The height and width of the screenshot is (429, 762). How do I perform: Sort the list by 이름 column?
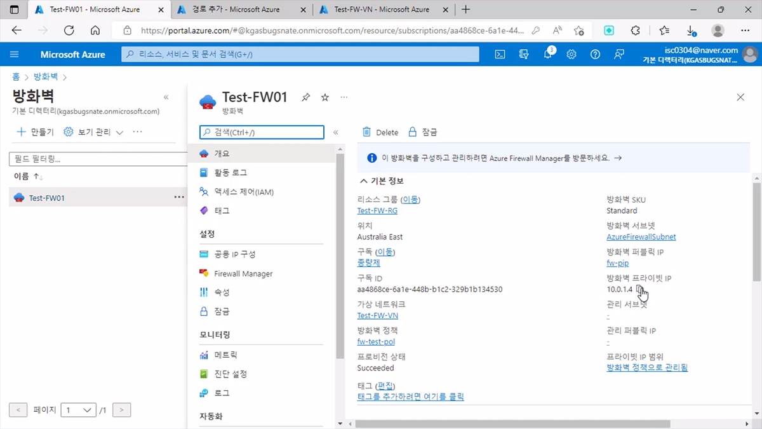pos(29,176)
